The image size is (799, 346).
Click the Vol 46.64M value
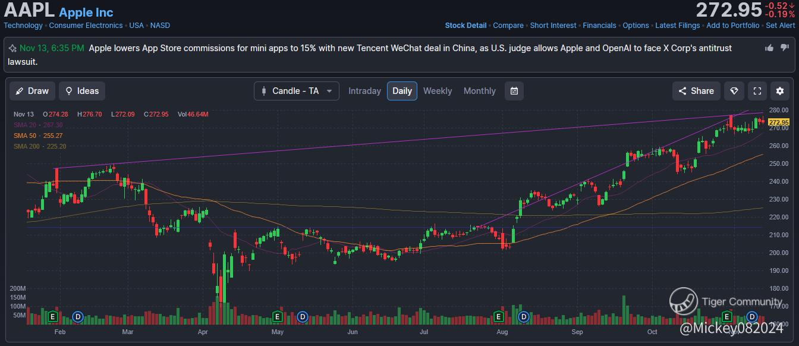(x=193, y=114)
